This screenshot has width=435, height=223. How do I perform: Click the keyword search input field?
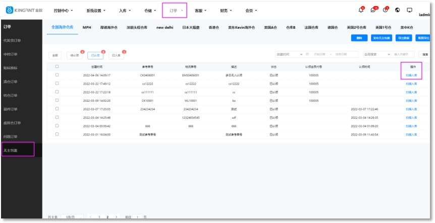(x=403, y=54)
